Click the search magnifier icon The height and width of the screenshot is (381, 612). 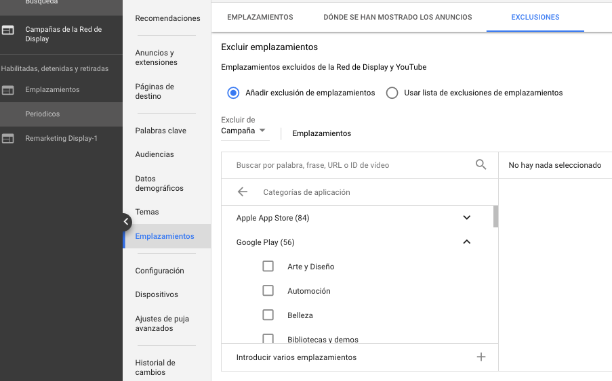pyautogui.click(x=481, y=164)
